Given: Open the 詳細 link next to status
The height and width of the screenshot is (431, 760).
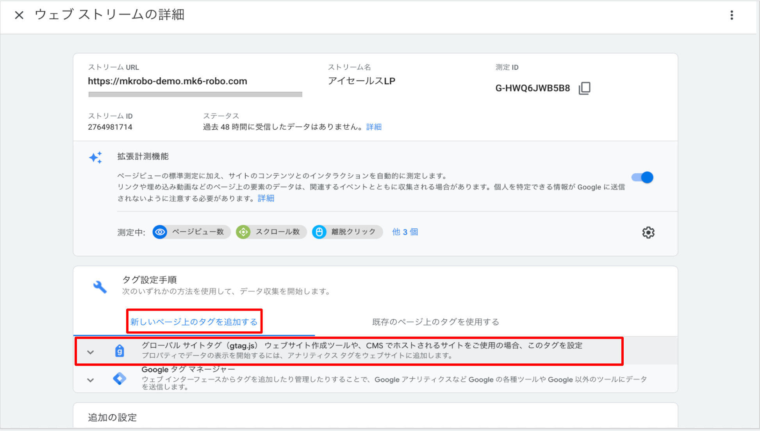Looking at the screenshot, I should (x=374, y=127).
